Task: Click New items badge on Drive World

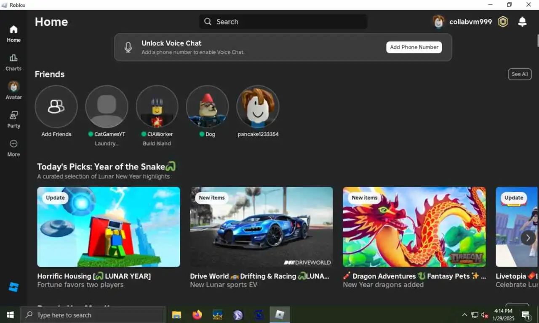Action: 212,198
